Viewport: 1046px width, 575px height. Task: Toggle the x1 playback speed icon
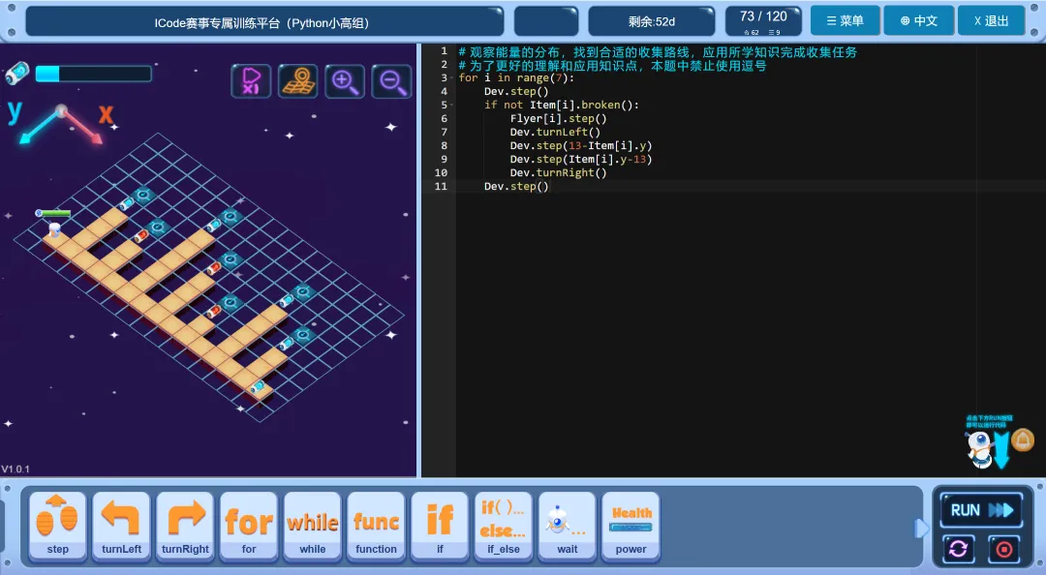tap(251, 81)
